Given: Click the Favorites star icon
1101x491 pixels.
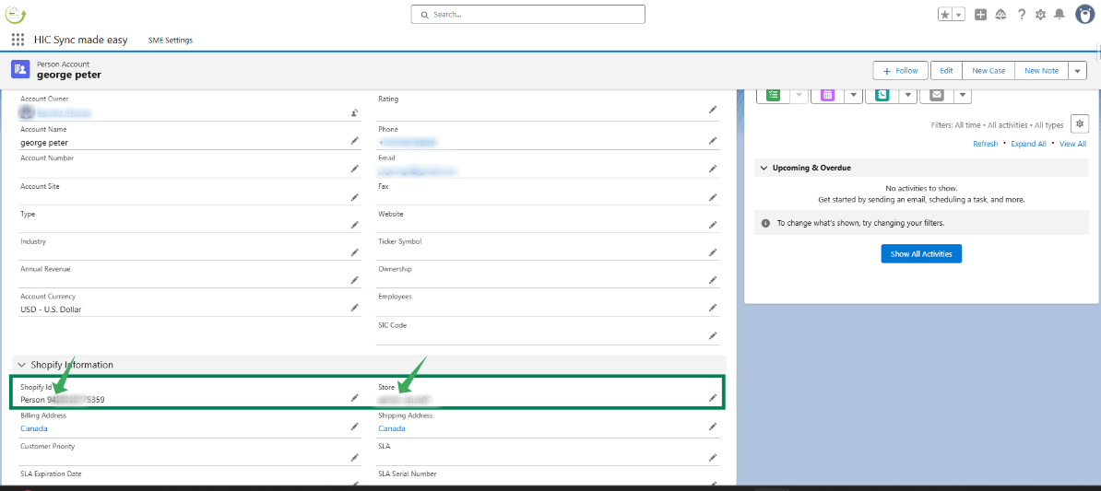Looking at the screenshot, I should pyautogui.click(x=945, y=15).
